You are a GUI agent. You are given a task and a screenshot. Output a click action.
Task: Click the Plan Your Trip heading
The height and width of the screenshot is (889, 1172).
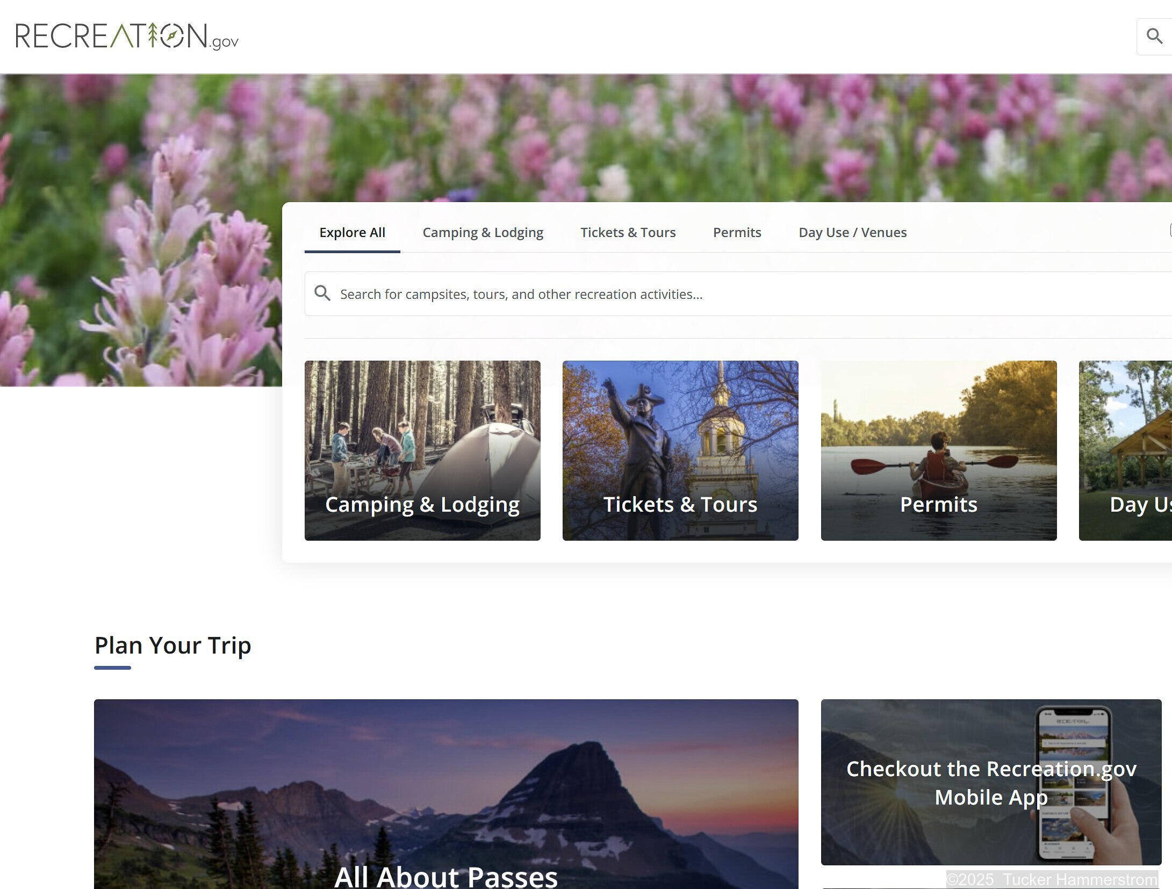click(172, 645)
